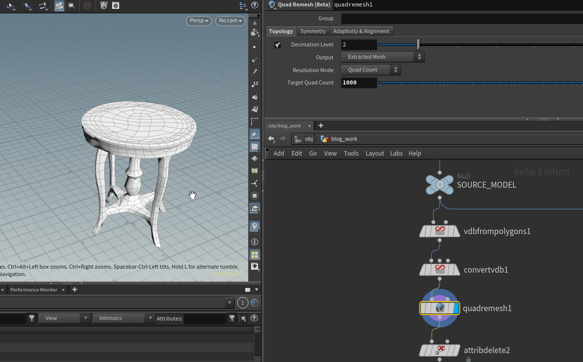Navigate back in the network editor
583x362 pixels.
pyautogui.click(x=271, y=139)
